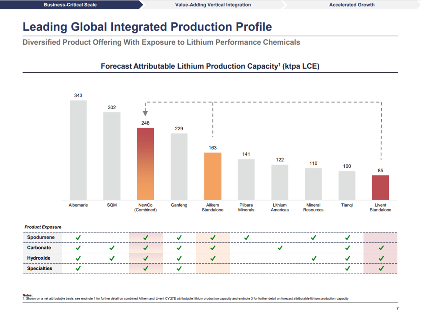Click the gray arrowhead above NewCo bar
The height and width of the screenshot is (326, 421).
145,113
